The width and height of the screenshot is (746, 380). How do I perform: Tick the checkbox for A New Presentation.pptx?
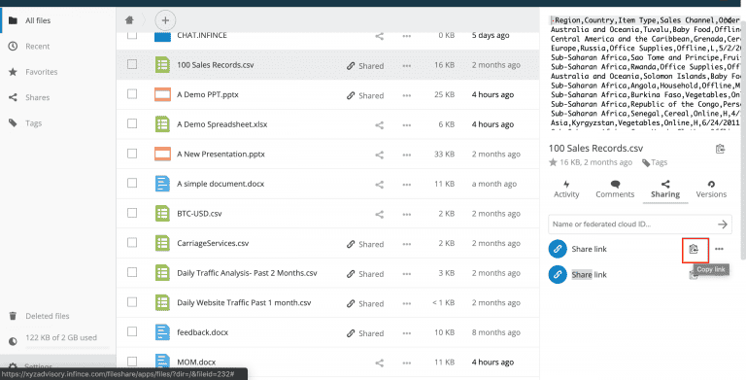click(x=132, y=154)
